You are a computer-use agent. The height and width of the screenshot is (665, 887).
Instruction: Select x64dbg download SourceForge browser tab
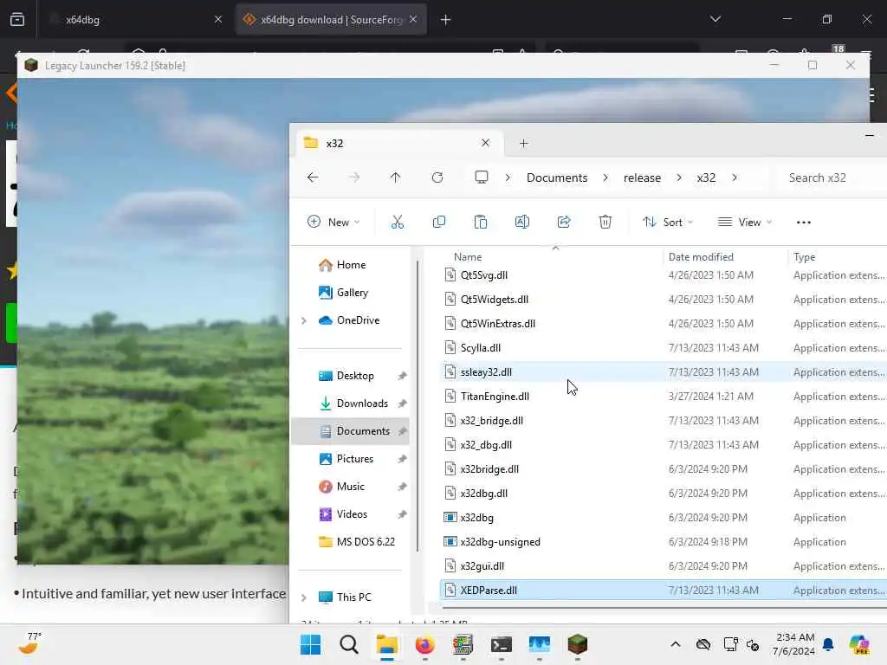[331, 19]
